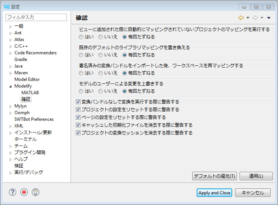Screen dimensions: 278x205
Task: Open the ターミナル preferences page
Action: tap(26, 139)
